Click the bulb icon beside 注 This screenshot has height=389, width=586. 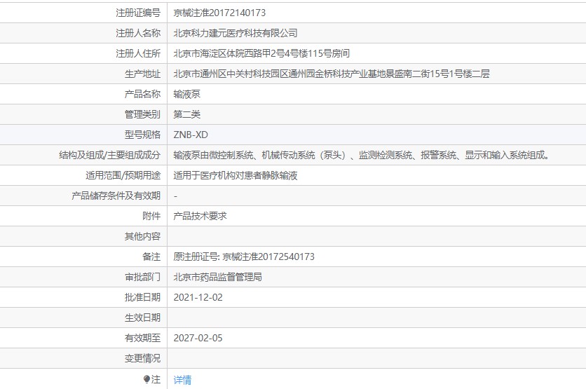pos(146,379)
